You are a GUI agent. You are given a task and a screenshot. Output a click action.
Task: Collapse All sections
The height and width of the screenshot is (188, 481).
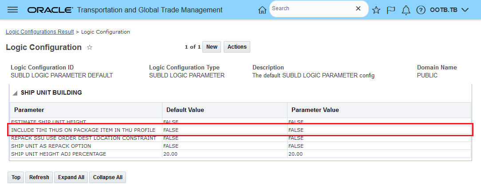(108, 177)
